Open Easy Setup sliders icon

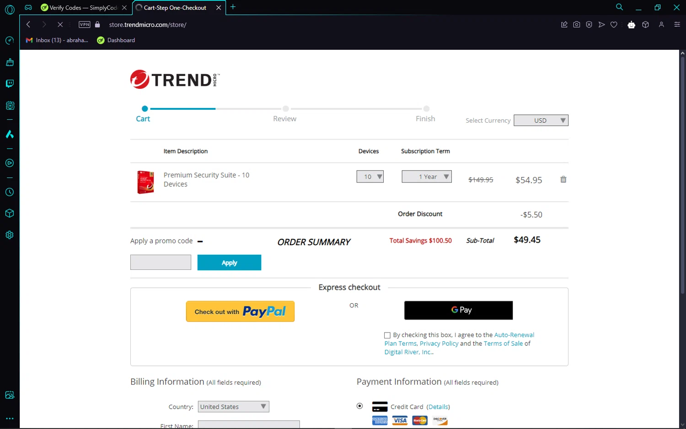coord(677,25)
